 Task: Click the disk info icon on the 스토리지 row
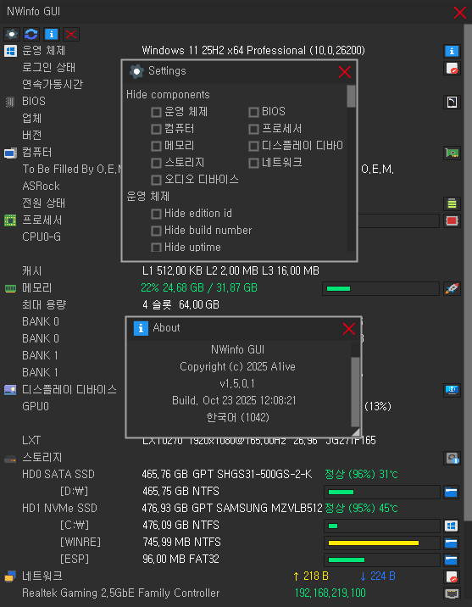pyautogui.click(x=452, y=458)
